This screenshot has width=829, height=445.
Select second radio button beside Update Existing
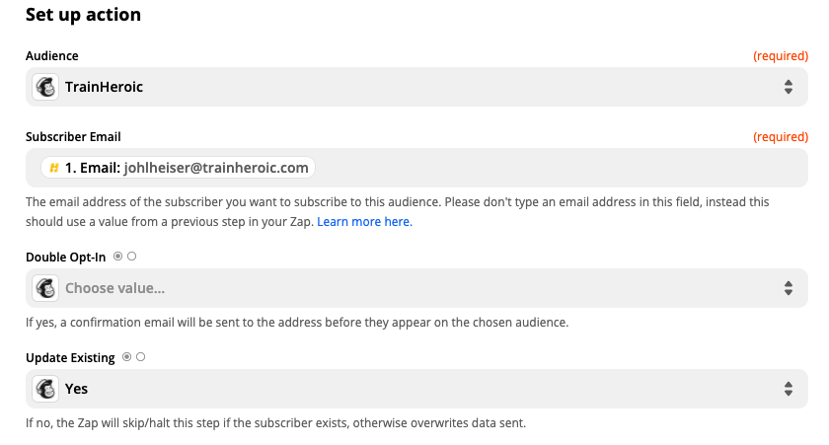pyautogui.click(x=140, y=357)
